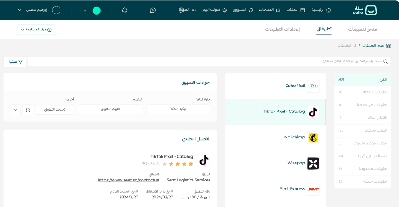Click the Salla logo
This screenshot has width=399, height=207.
365,10
